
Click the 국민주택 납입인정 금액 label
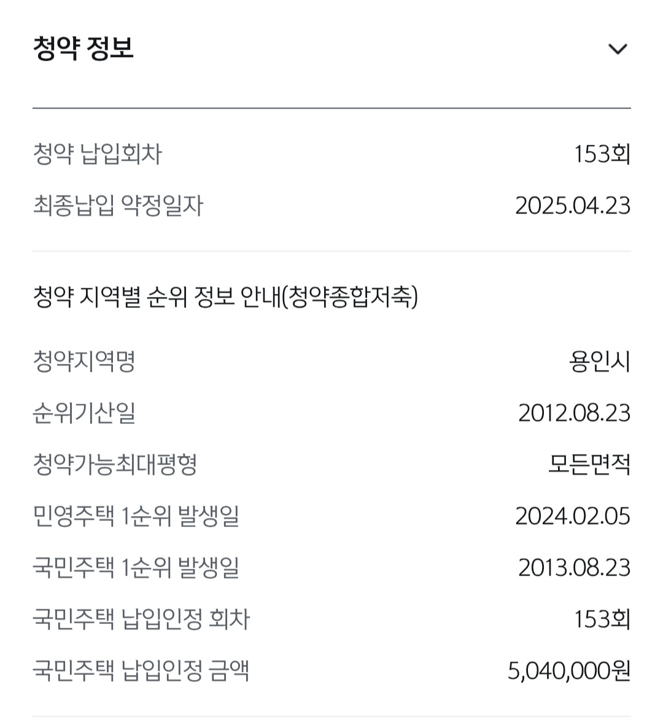[141, 671]
